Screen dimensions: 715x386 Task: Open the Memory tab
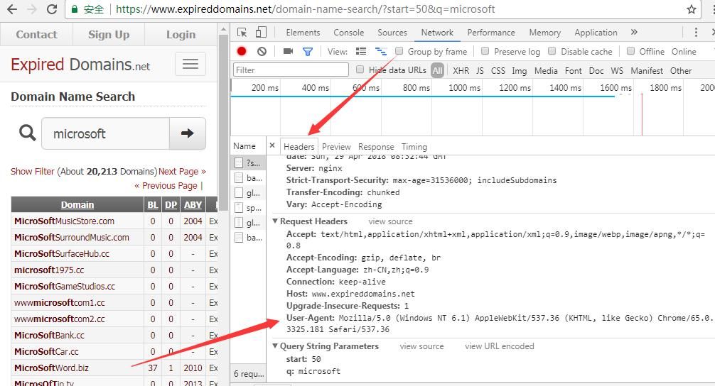click(545, 33)
